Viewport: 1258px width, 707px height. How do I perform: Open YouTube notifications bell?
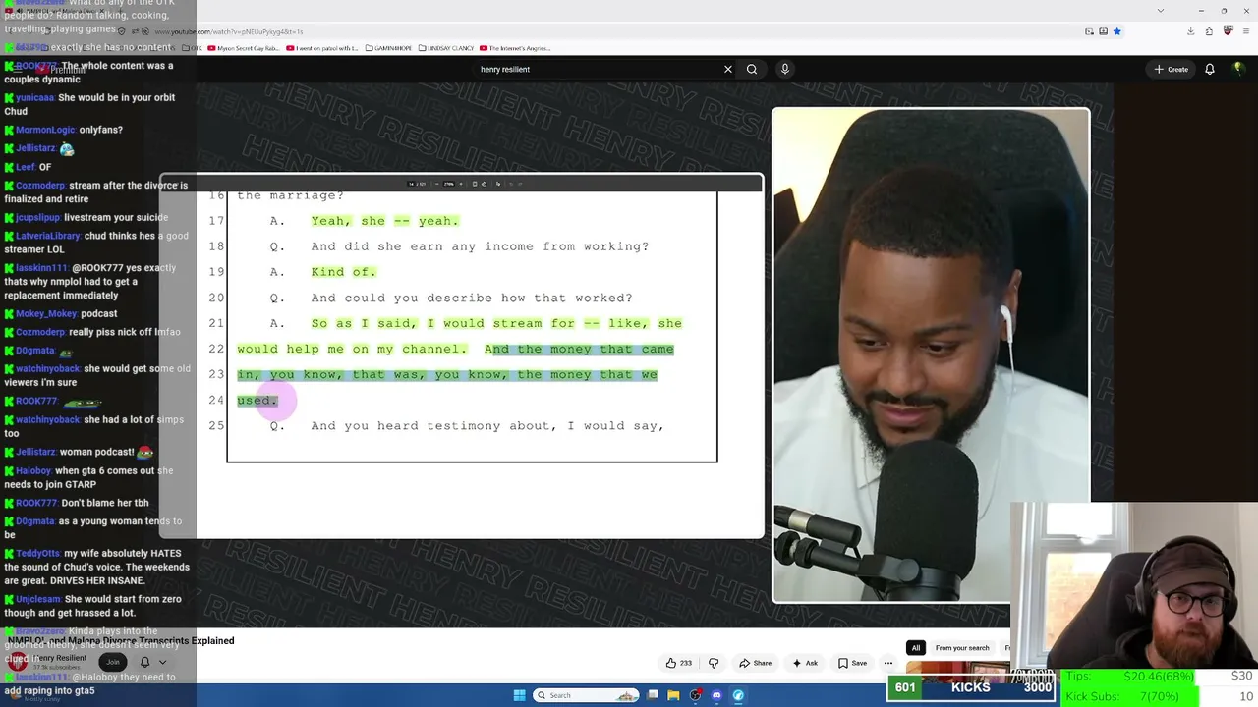[x=1210, y=69]
